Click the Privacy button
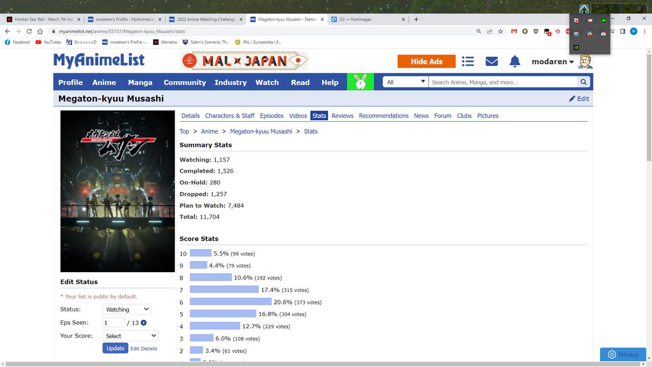The height and width of the screenshot is (367, 652). coord(623,355)
